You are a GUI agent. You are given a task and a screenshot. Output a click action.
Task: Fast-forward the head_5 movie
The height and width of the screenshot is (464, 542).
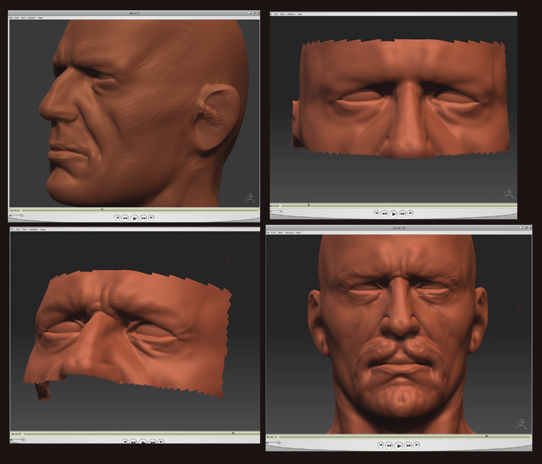[x=143, y=218]
